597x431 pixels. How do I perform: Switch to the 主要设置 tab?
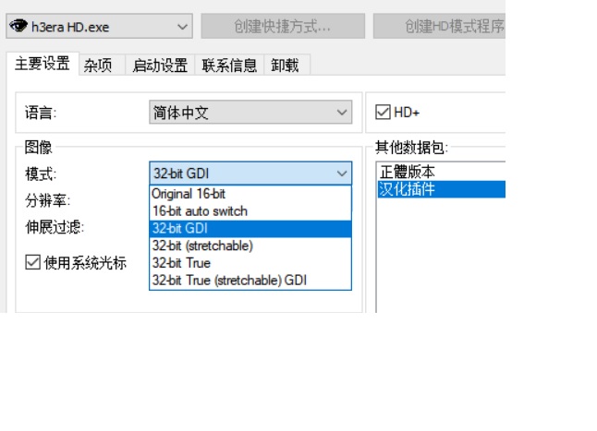click(43, 64)
